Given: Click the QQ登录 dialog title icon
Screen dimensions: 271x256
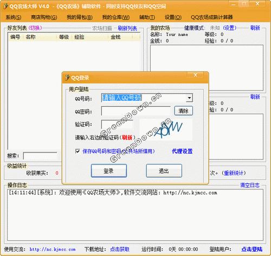Looking at the screenshot, I should 67,78.
